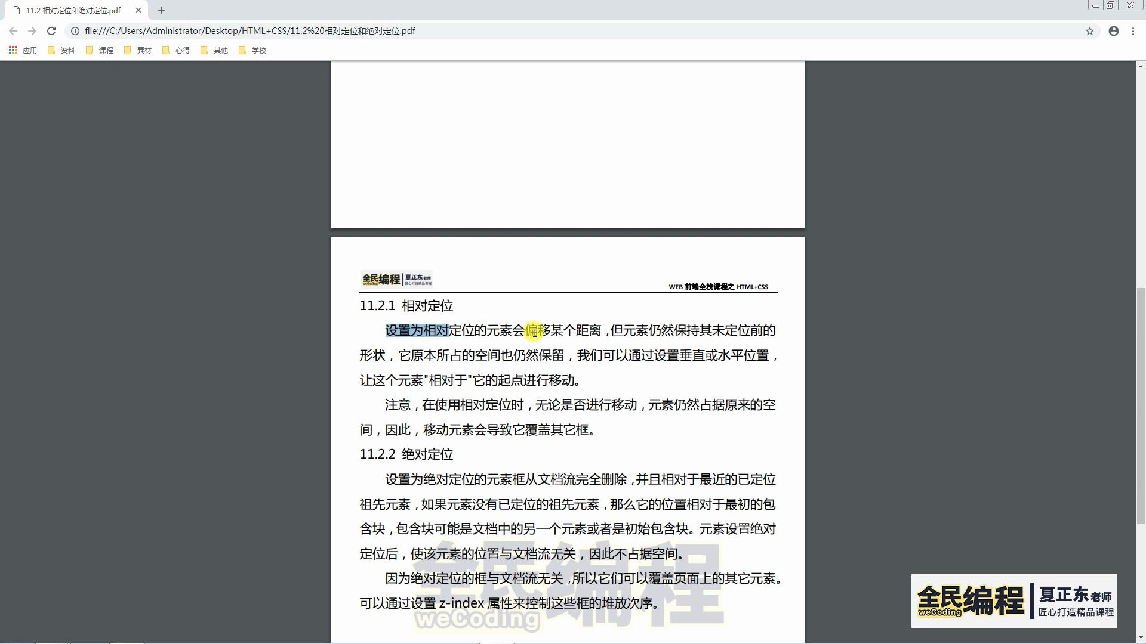The height and width of the screenshot is (644, 1146).
Task: Click the line starting 祖先元素
Action: pyautogui.click(x=568, y=504)
